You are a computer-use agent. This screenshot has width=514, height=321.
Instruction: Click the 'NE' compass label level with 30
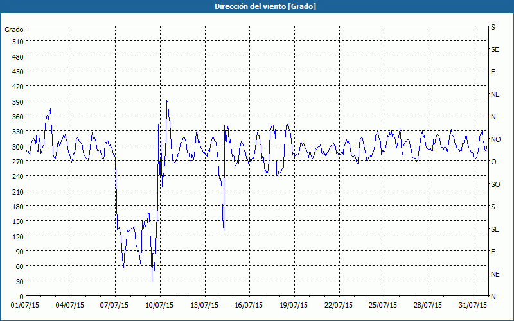[495, 274]
